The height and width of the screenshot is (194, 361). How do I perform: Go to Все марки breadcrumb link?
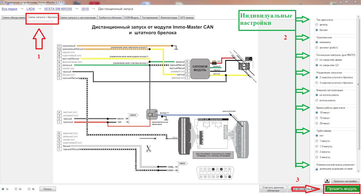(9, 9)
